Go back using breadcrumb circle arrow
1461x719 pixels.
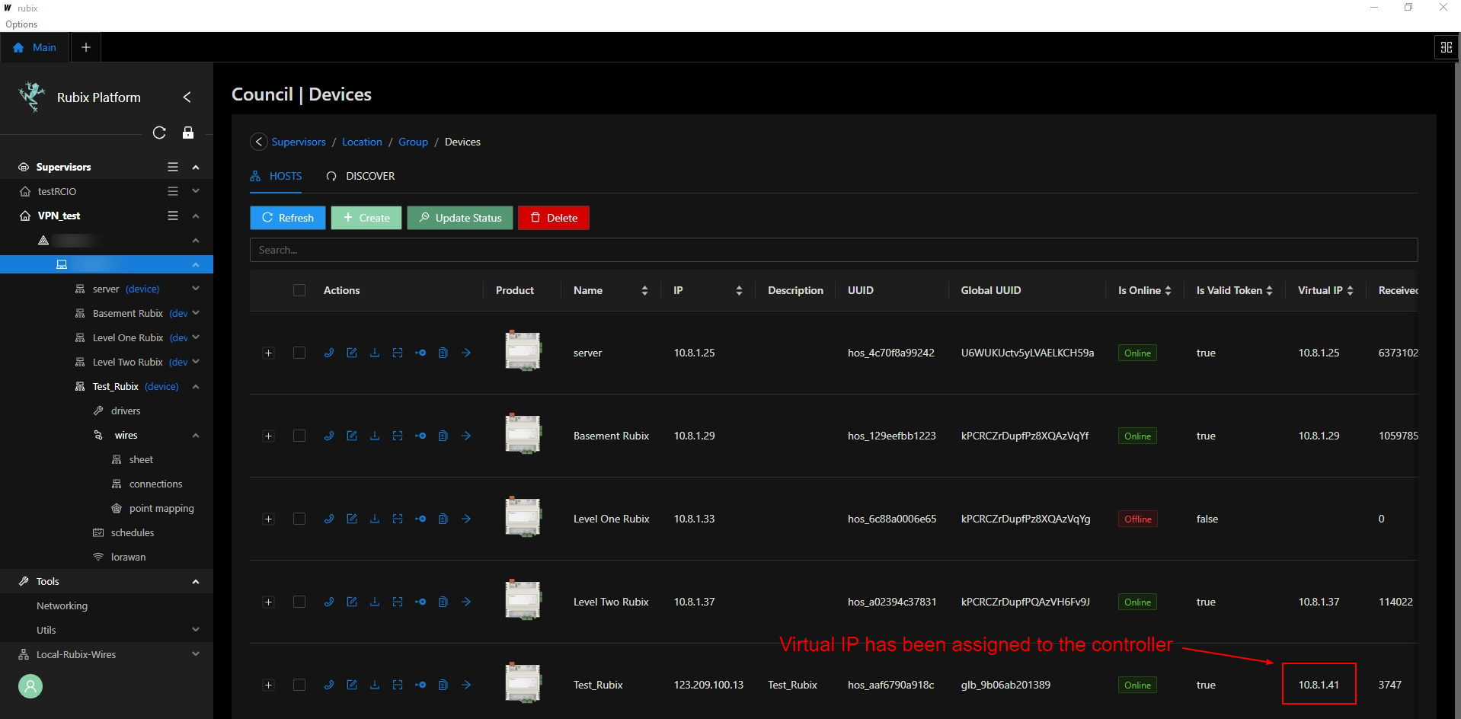(x=259, y=142)
